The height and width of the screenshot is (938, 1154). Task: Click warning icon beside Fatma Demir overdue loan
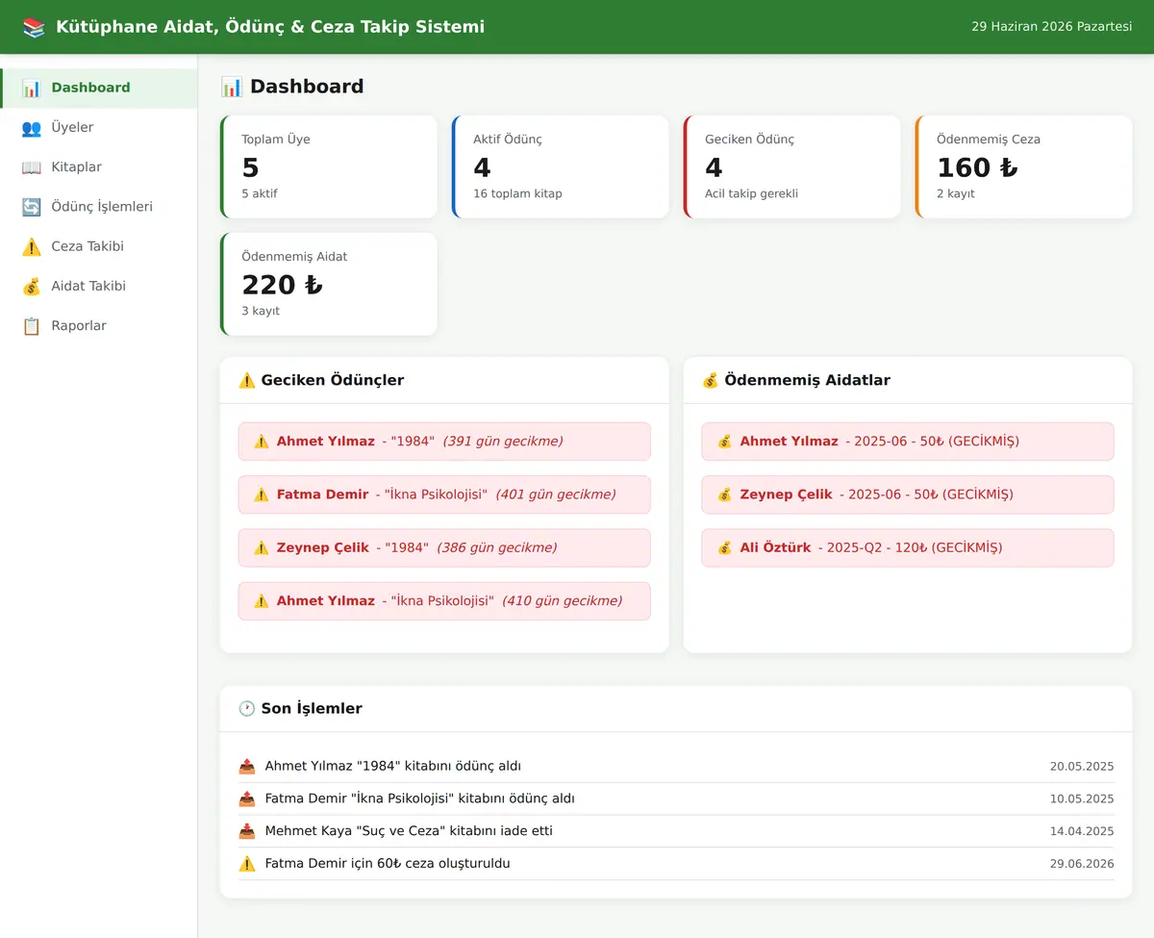click(262, 494)
